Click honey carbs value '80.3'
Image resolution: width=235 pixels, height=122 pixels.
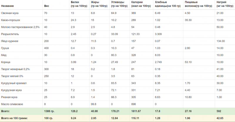click(x=114, y=55)
